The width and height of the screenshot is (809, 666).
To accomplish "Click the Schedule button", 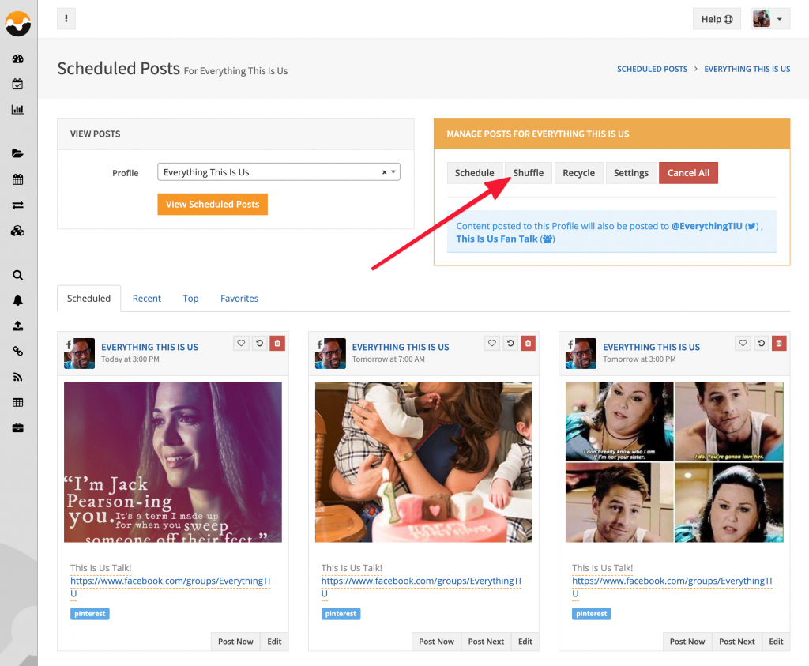I will tap(474, 173).
